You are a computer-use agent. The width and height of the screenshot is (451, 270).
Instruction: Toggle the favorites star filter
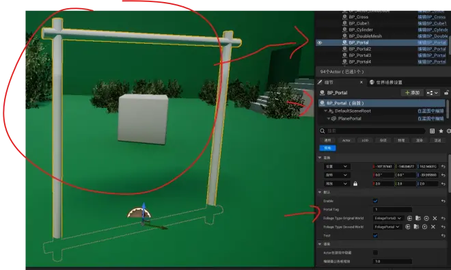click(441, 131)
